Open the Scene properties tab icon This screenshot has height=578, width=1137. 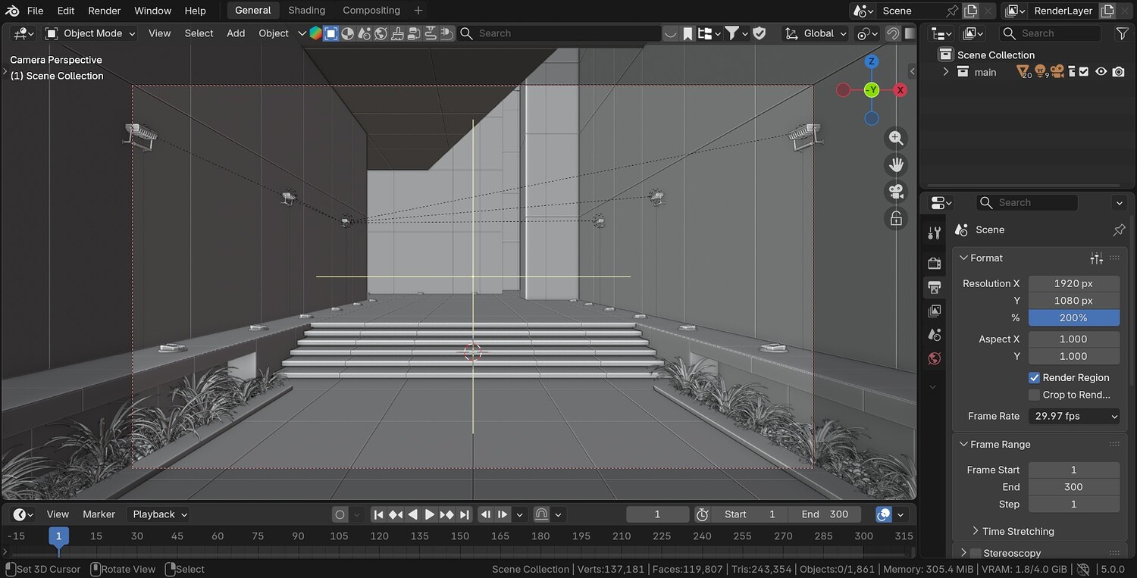[934, 335]
